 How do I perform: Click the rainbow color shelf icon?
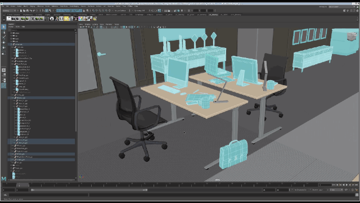pyautogui.click(x=80, y=19)
